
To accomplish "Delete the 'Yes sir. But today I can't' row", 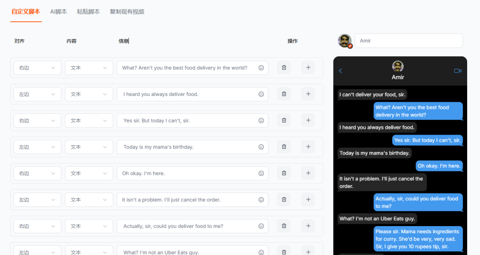I will click(284, 120).
